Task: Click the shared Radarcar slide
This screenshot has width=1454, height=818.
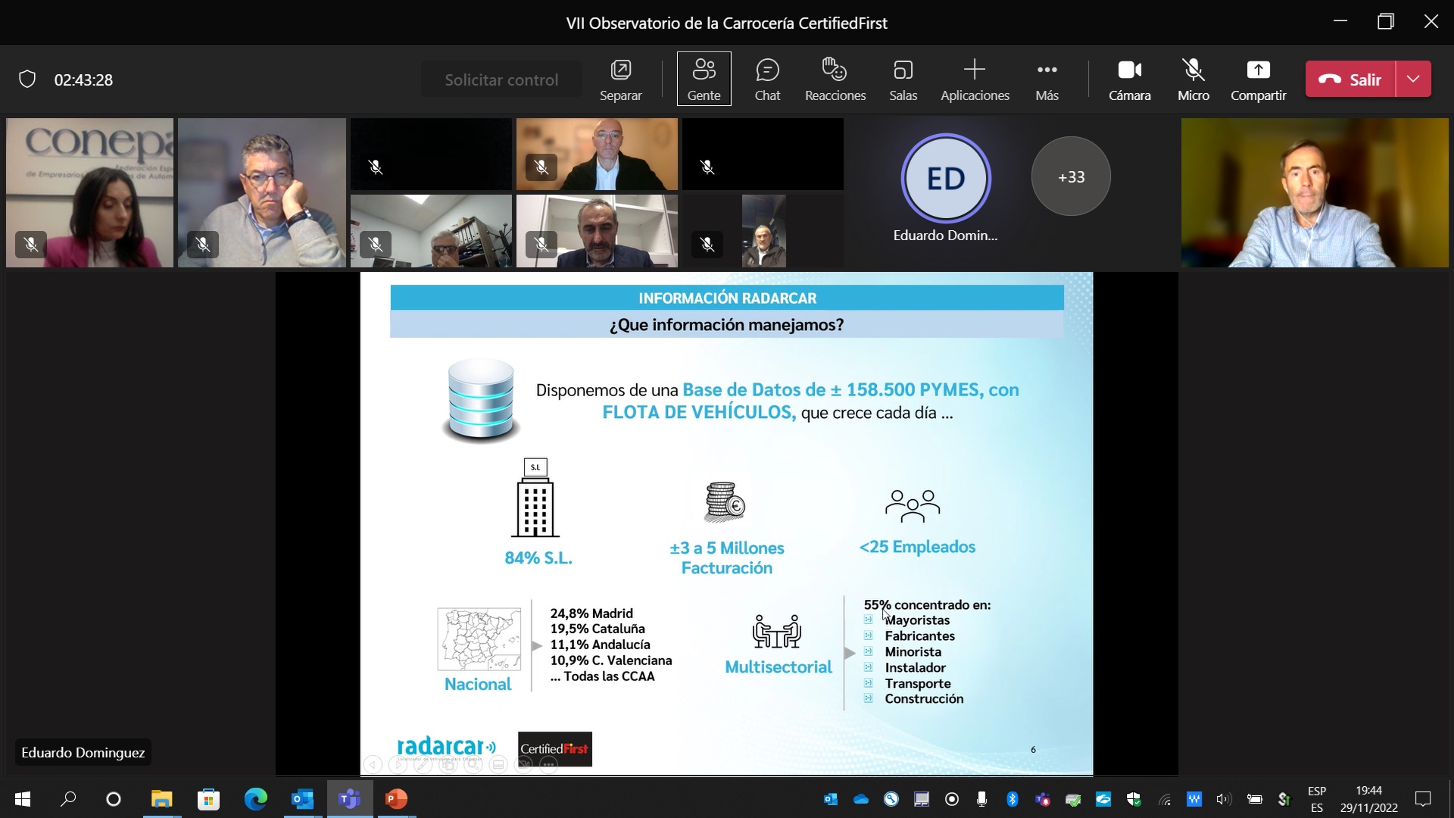Action: coord(725,523)
